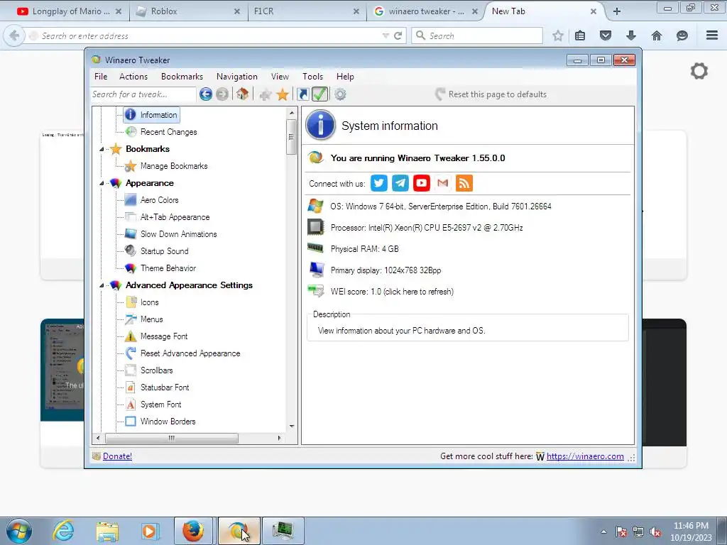
Task: Select Recent Changes in the tree
Action: (x=168, y=132)
